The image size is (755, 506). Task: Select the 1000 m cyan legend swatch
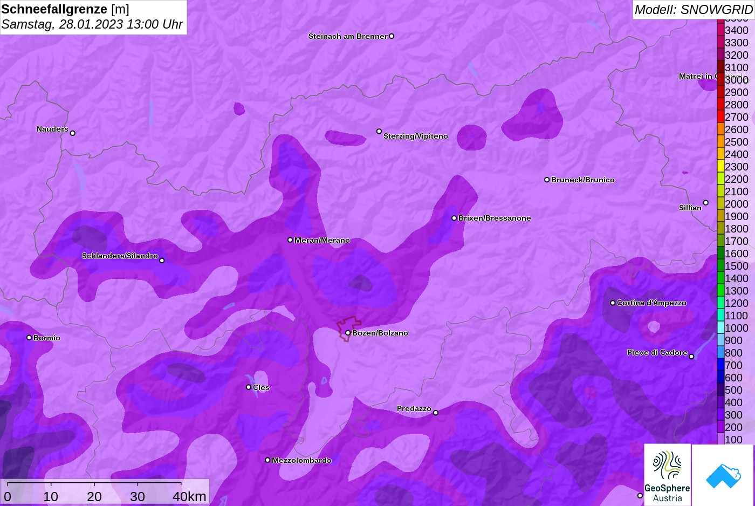pyautogui.click(x=720, y=327)
